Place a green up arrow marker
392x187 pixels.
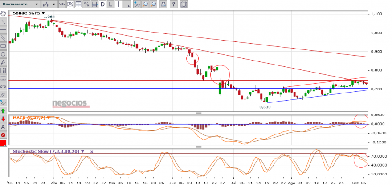coord(3,111)
